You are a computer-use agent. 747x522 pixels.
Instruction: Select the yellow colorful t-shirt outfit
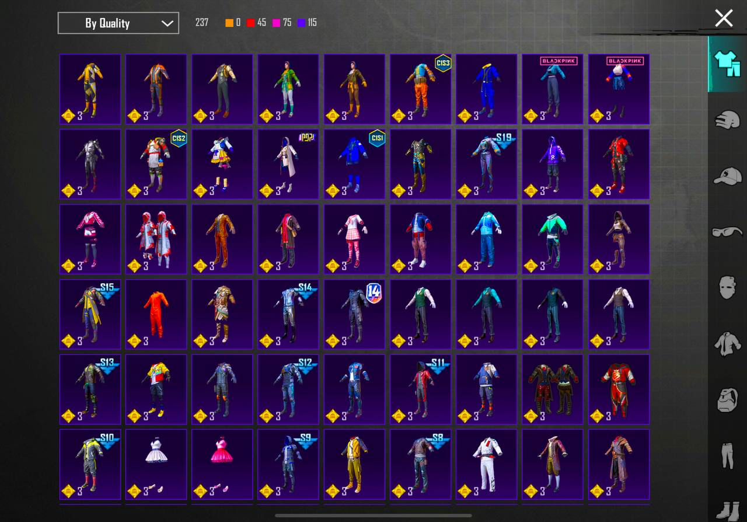[x=156, y=389]
